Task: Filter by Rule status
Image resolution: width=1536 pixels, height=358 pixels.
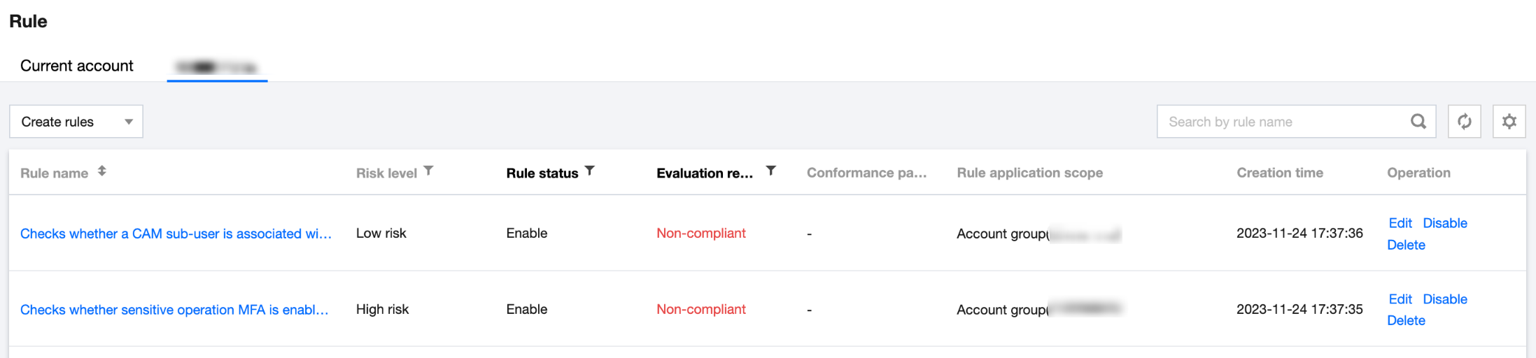Action: coord(590,171)
